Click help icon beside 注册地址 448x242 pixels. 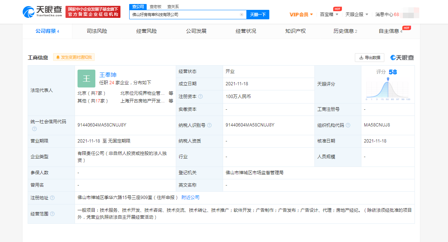(x=52, y=198)
